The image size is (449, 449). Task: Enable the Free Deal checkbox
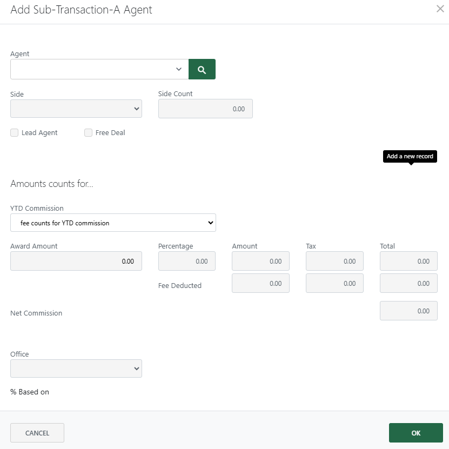(88, 132)
